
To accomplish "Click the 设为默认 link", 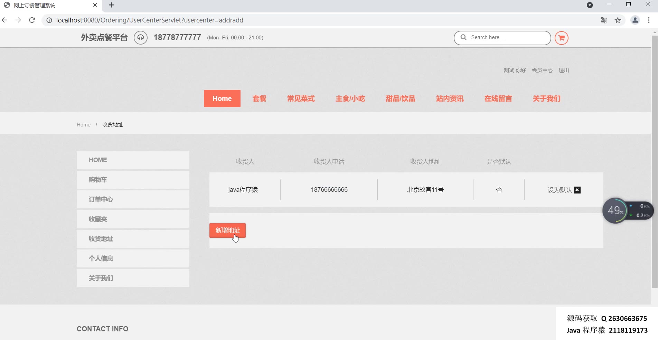I will (x=560, y=190).
